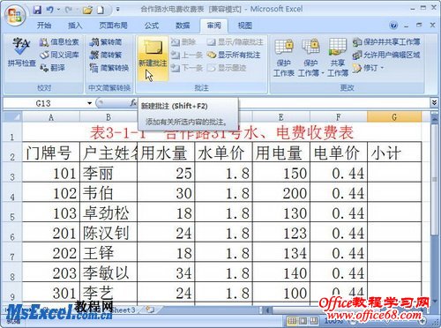
Task: Expand the Name Box dropdown arrow
Action: (90, 103)
